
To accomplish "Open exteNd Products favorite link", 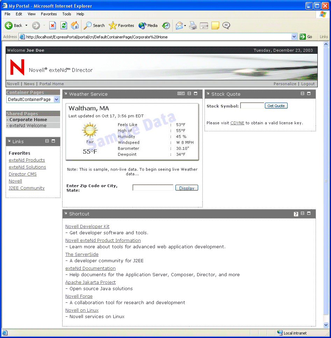I will 27,160.
